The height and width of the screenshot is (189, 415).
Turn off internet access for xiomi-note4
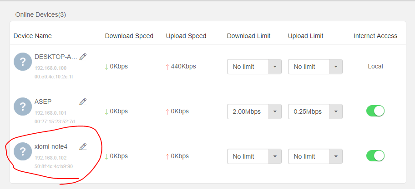pyautogui.click(x=375, y=156)
